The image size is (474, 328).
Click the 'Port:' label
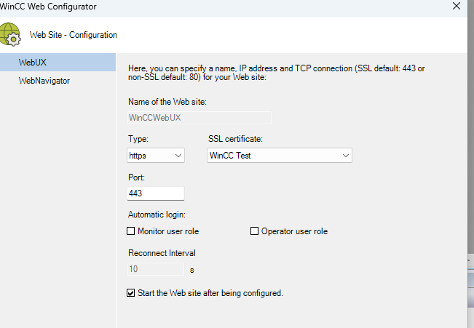pos(137,177)
